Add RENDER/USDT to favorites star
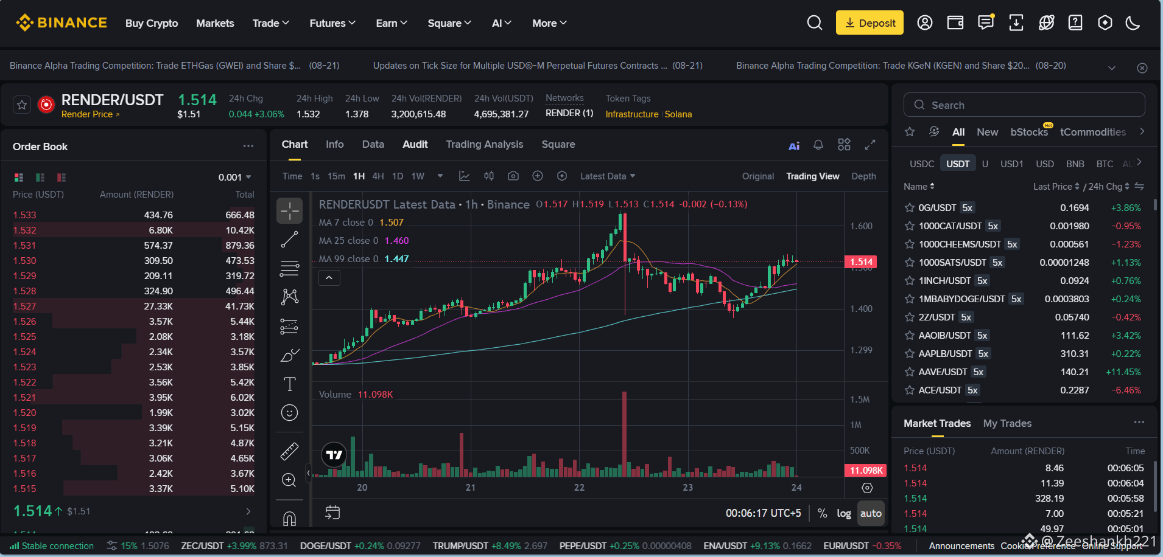1163x557 pixels. click(x=22, y=105)
